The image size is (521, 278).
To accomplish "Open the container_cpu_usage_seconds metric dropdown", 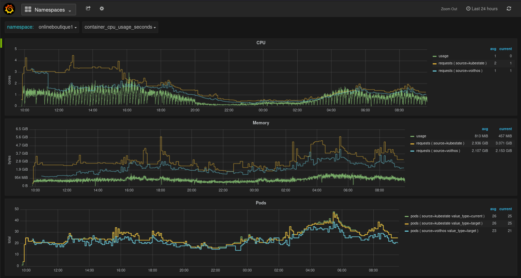I will pyautogui.click(x=120, y=27).
